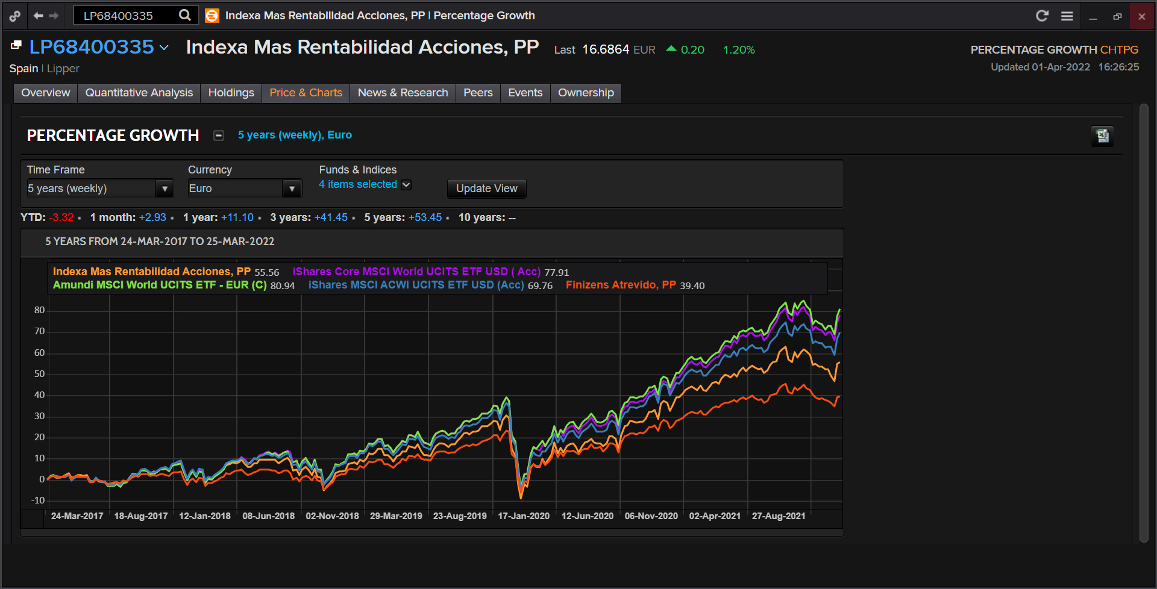Viewport: 1157px width, 589px height.
Task: Restore the window using restore button
Action: [x=1117, y=16]
